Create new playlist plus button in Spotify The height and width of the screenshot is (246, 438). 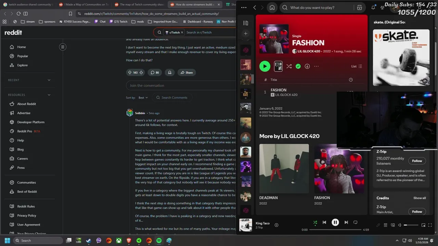[x=246, y=33]
